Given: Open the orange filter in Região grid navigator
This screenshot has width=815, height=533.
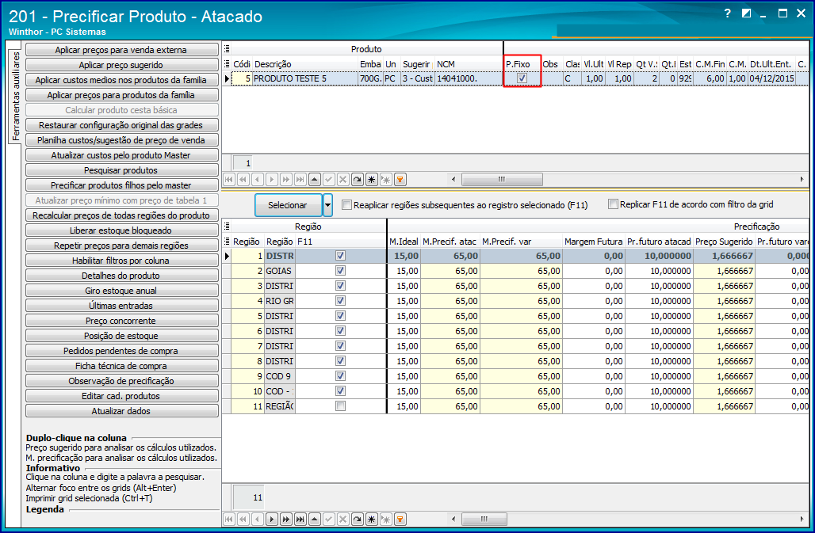Looking at the screenshot, I should (400, 519).
